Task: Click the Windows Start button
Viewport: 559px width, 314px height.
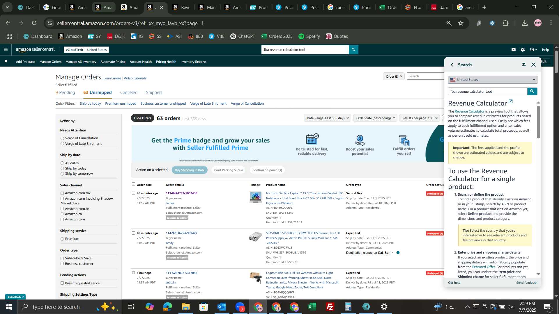Action: 9,307
